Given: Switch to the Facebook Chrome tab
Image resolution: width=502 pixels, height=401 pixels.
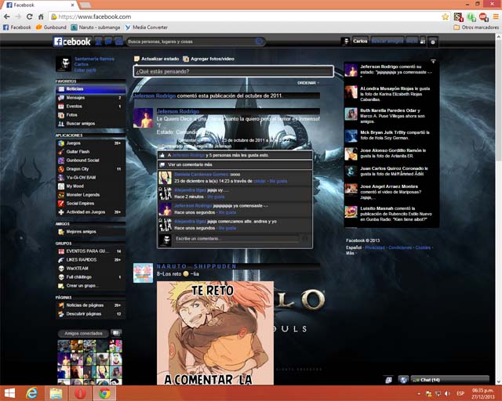Looking at the screenshot, I should click(40, 5).
